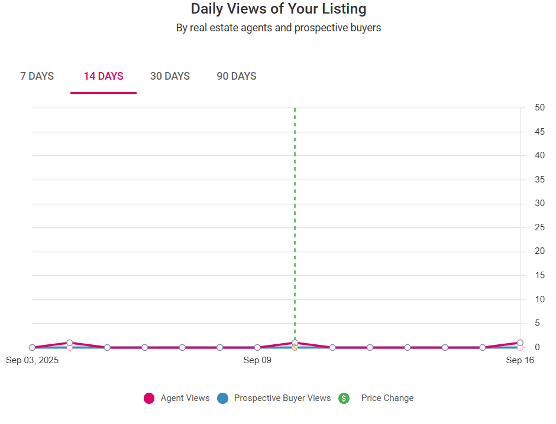Click the green dashed price change line
The height and width of the screenshot is (424, 556).
[295, 224]
